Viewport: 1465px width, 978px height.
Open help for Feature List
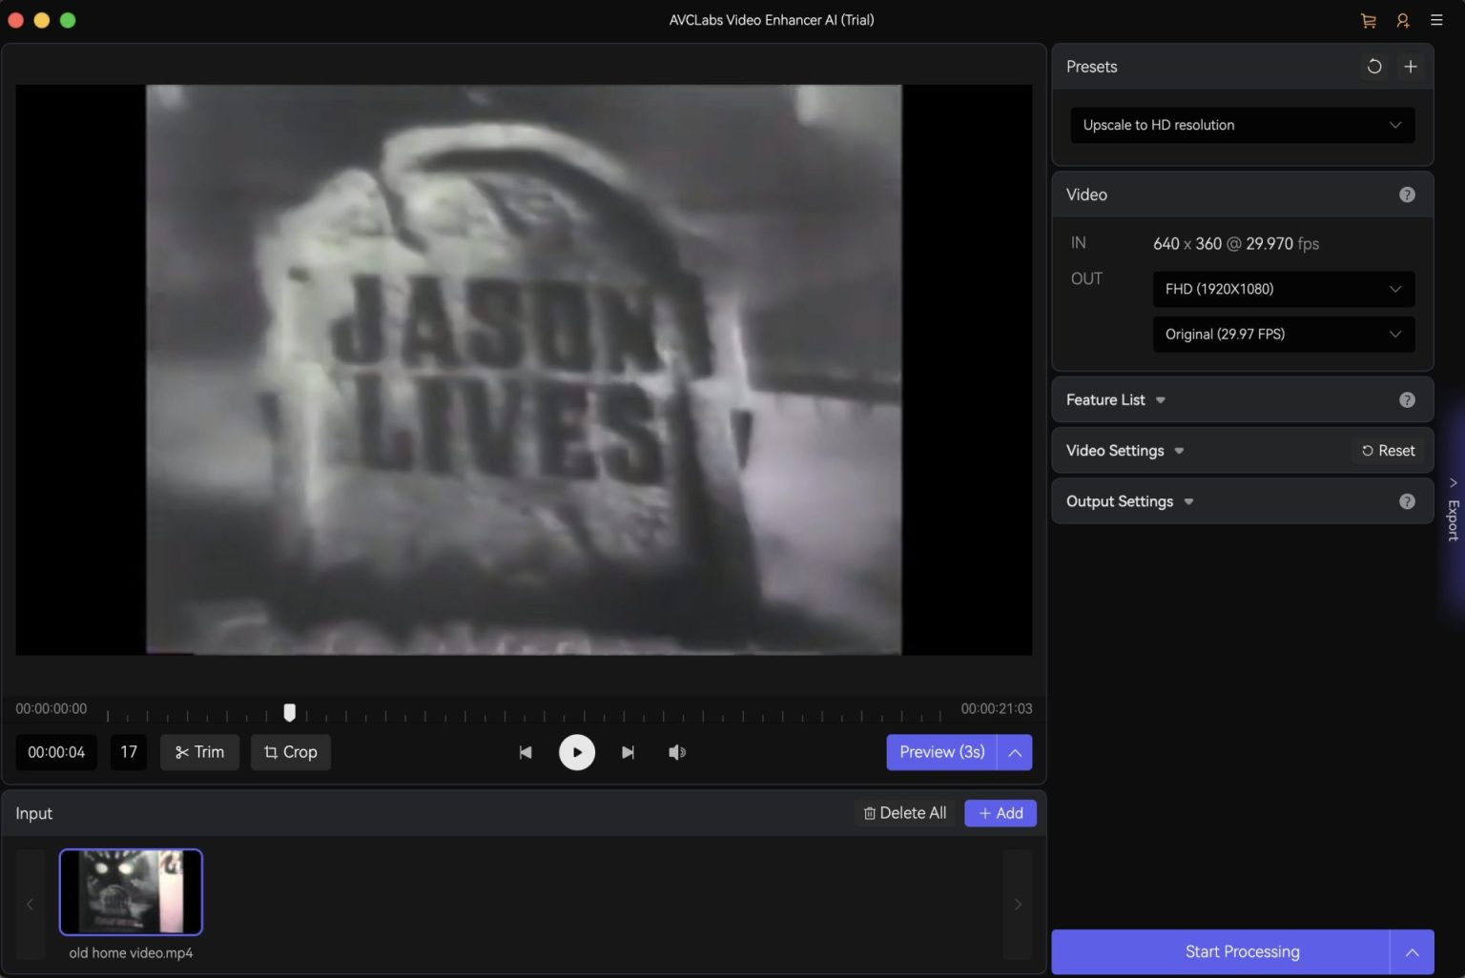[1406, 400]
